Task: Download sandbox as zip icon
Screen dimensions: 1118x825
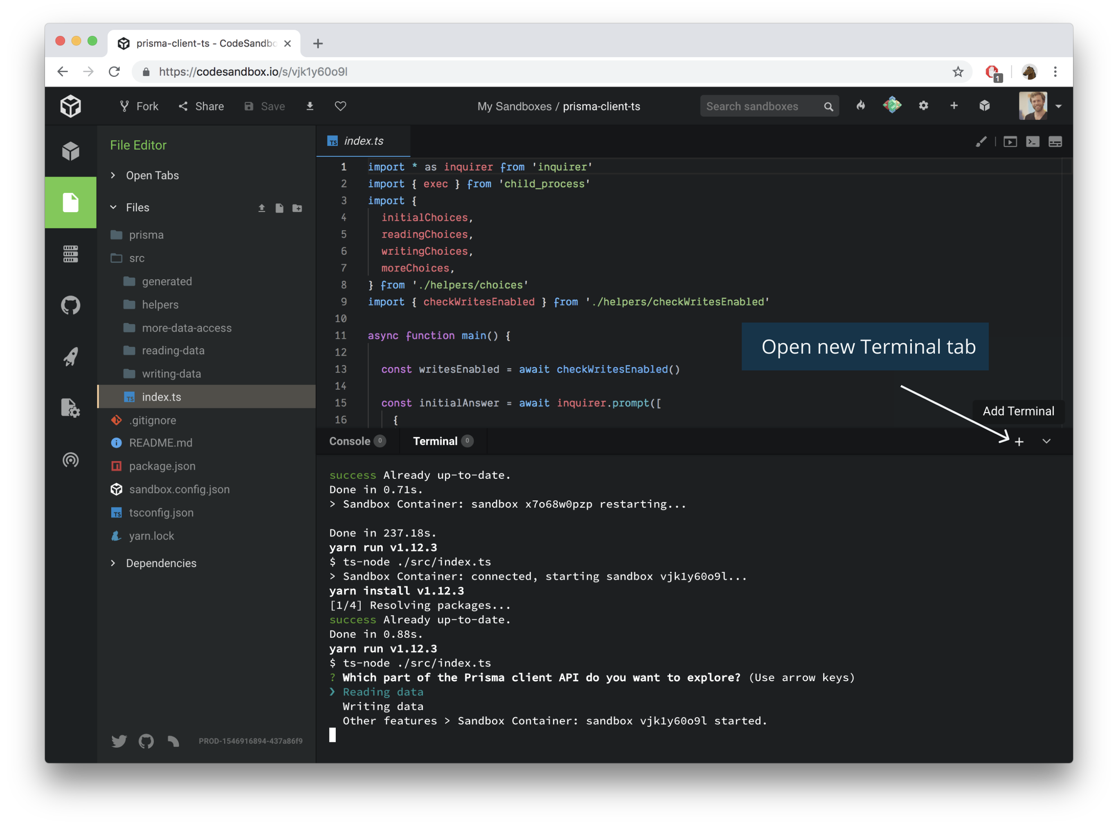Action: (x=310, y=106)
